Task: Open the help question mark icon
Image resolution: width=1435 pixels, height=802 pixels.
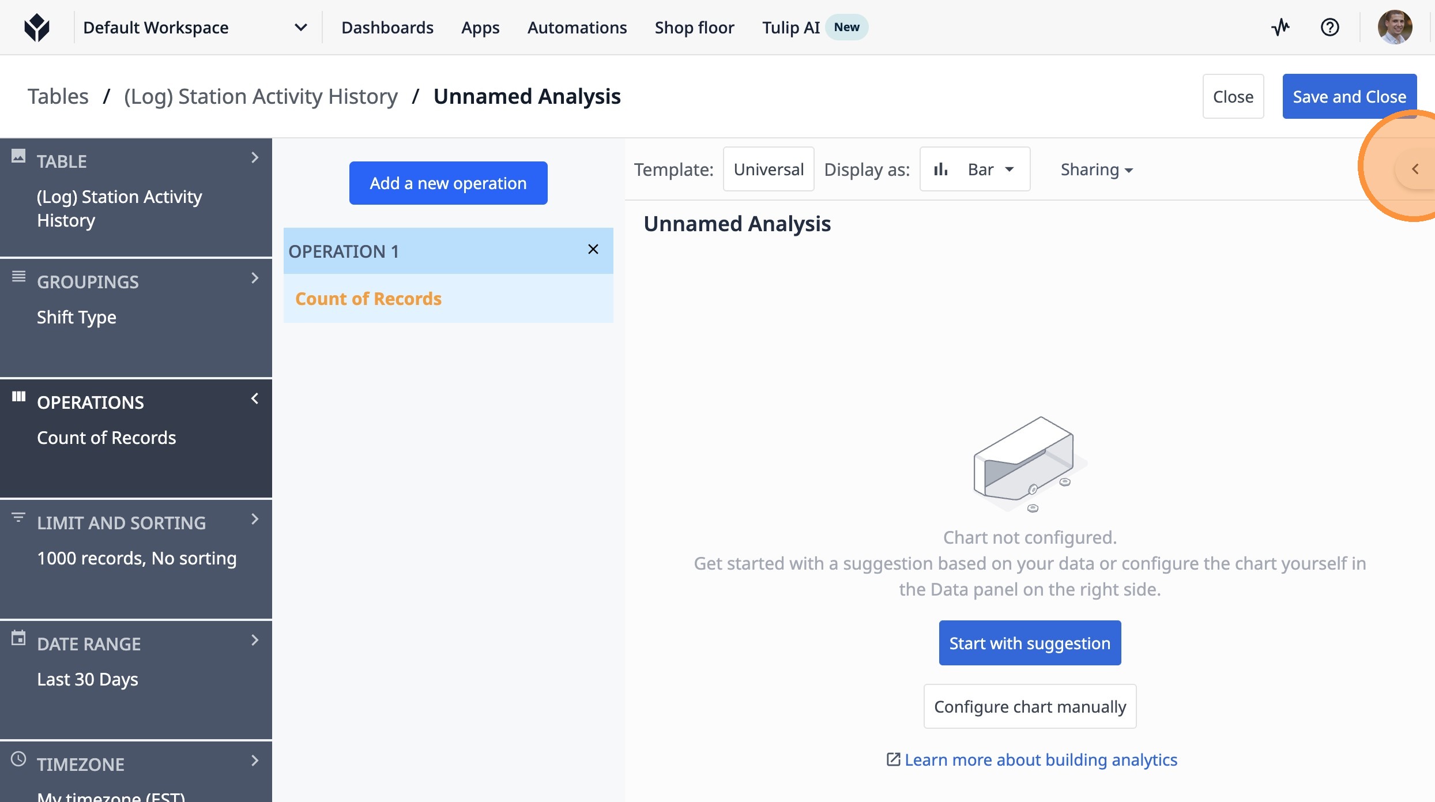Action: [x=1329, y=27]
